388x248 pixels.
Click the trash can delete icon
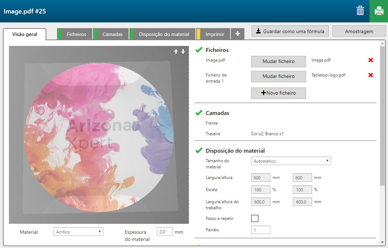(x=360, y=11)
